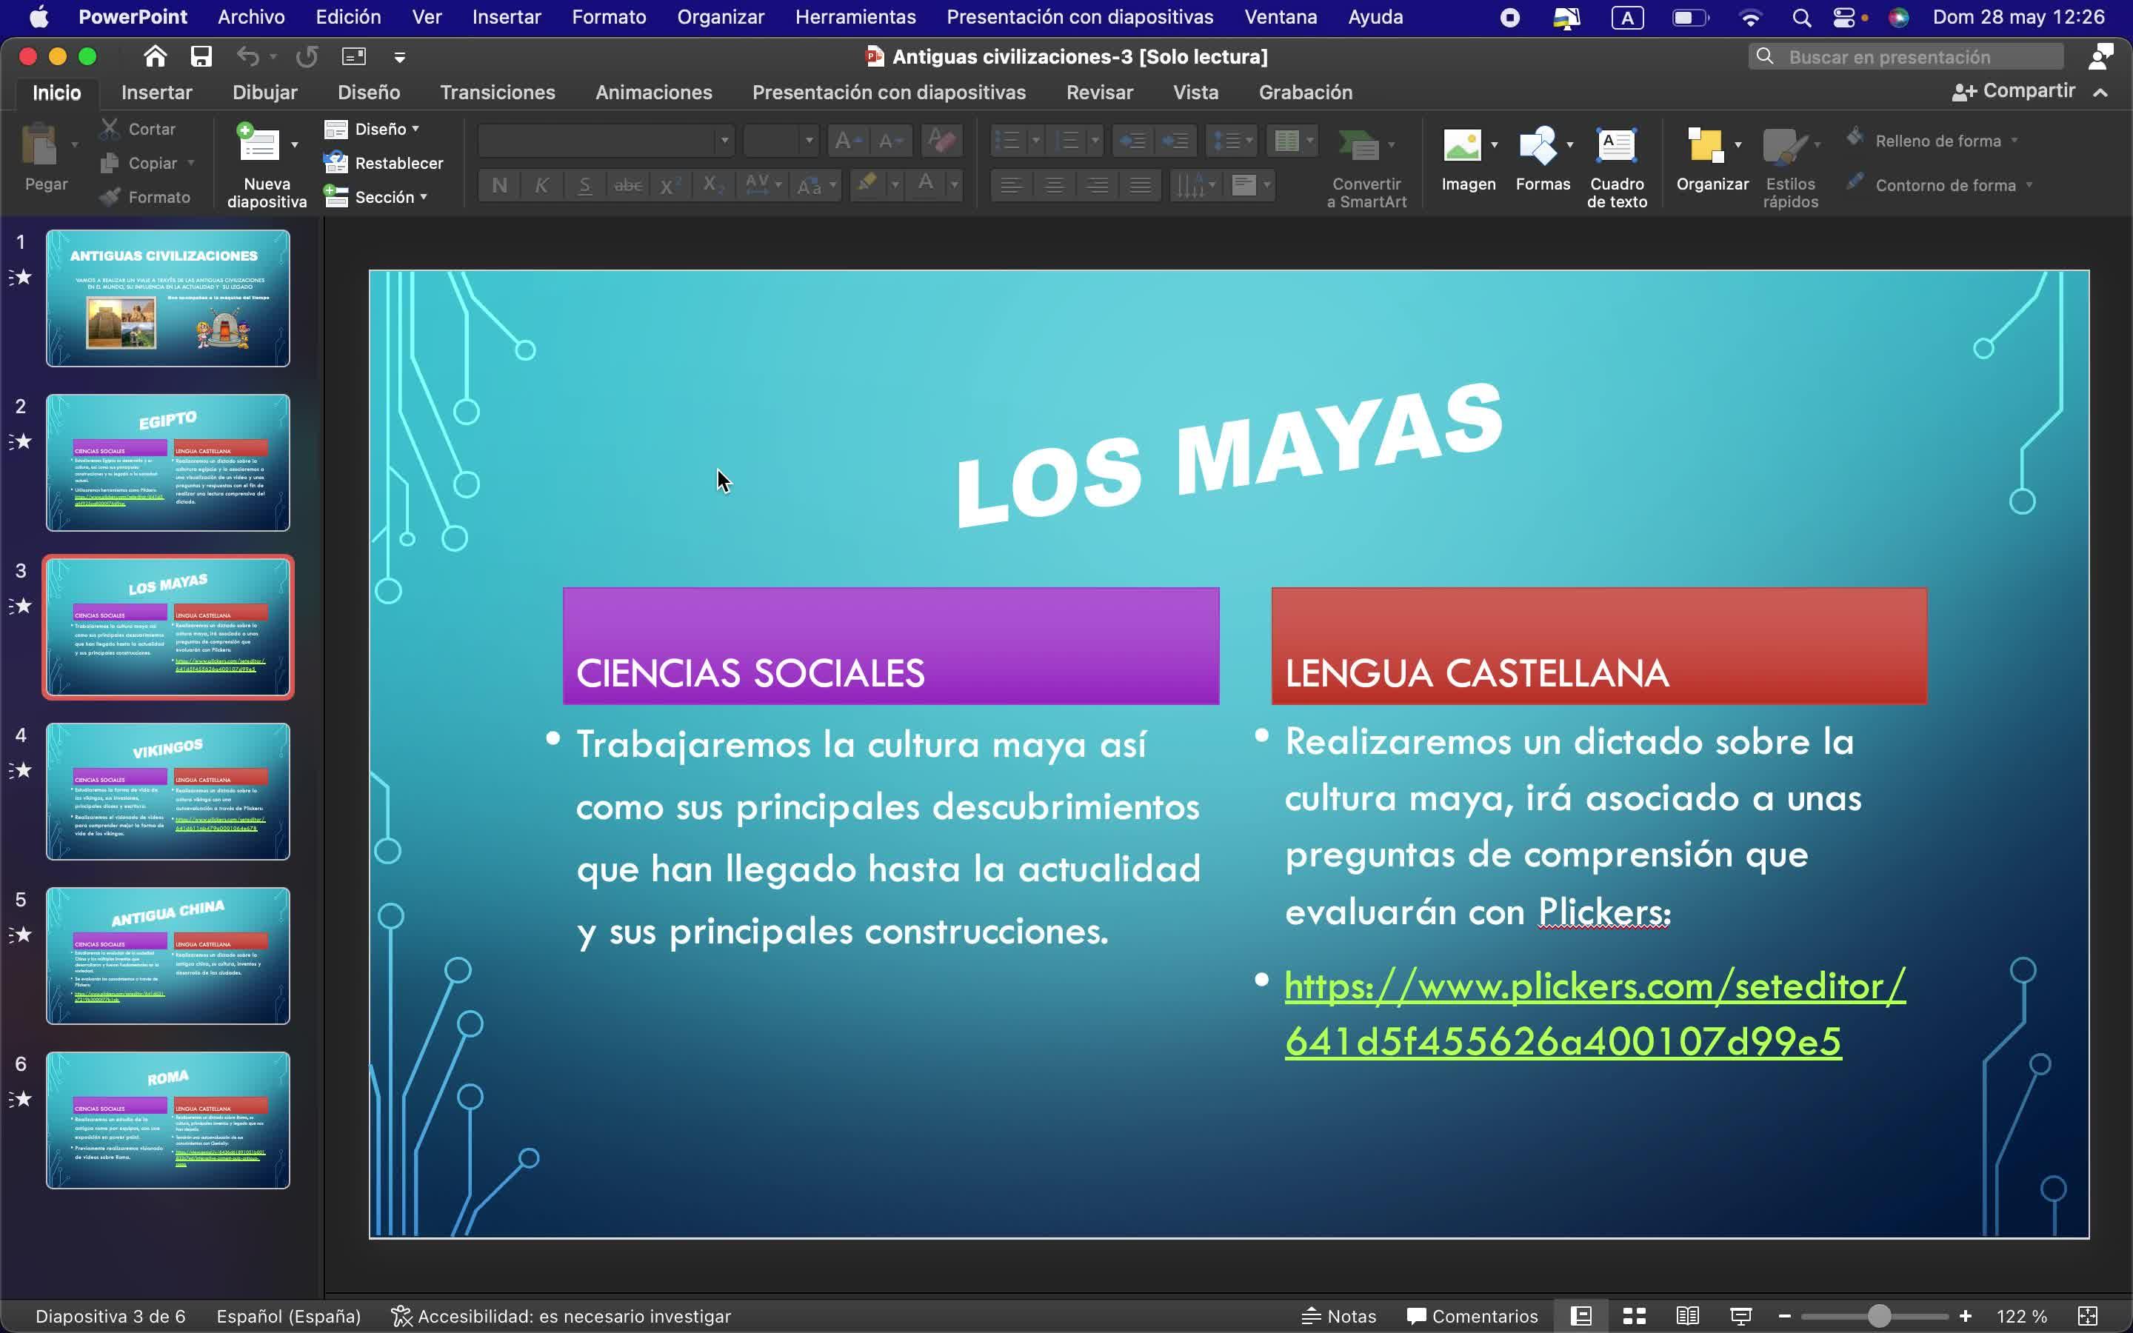Toggle the Notas pane

(1339, 1316)
